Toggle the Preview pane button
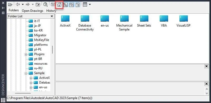 [x=72, y=5]
